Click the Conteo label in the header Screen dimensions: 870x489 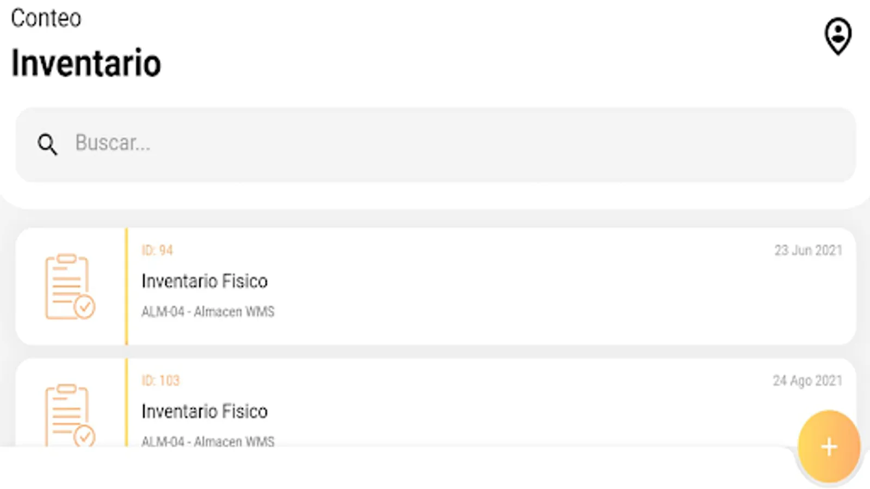[x=46, y=18]
